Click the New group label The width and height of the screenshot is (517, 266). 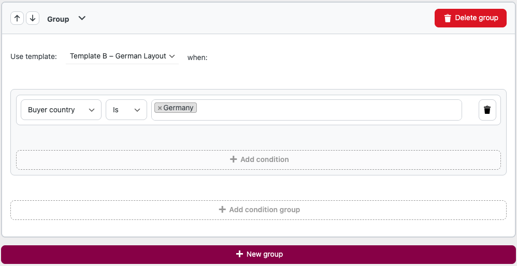coord(265,254)
